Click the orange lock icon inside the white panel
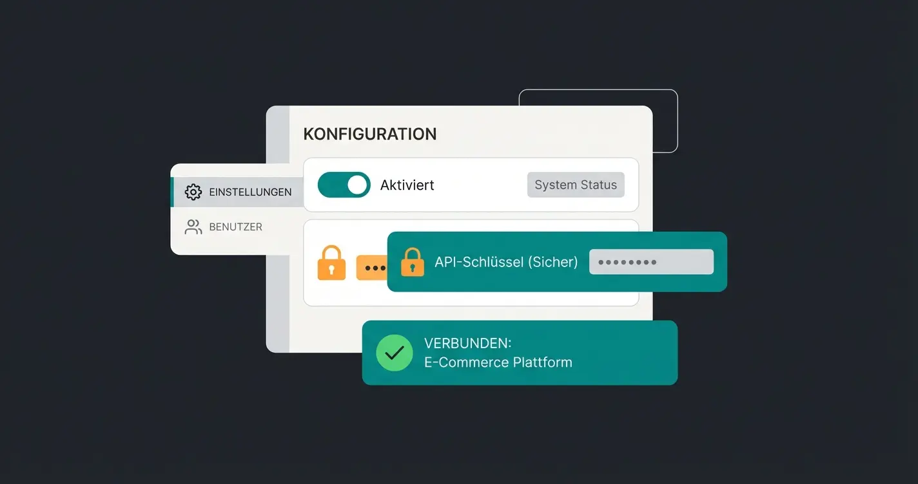The height and width of the screenshot is (484, 918). (x=331, y=262)
